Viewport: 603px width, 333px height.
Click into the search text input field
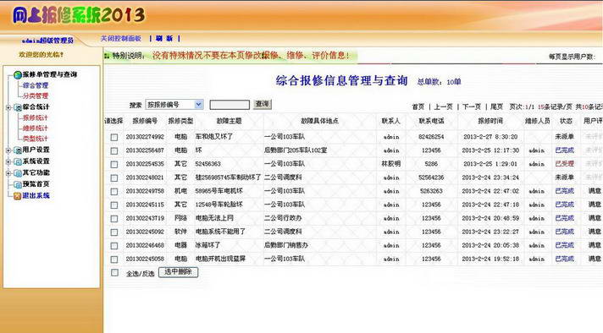(230, 105)
